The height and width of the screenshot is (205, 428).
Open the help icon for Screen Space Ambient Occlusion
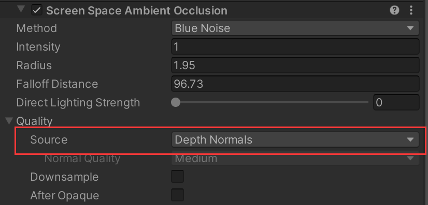point(394,11)
